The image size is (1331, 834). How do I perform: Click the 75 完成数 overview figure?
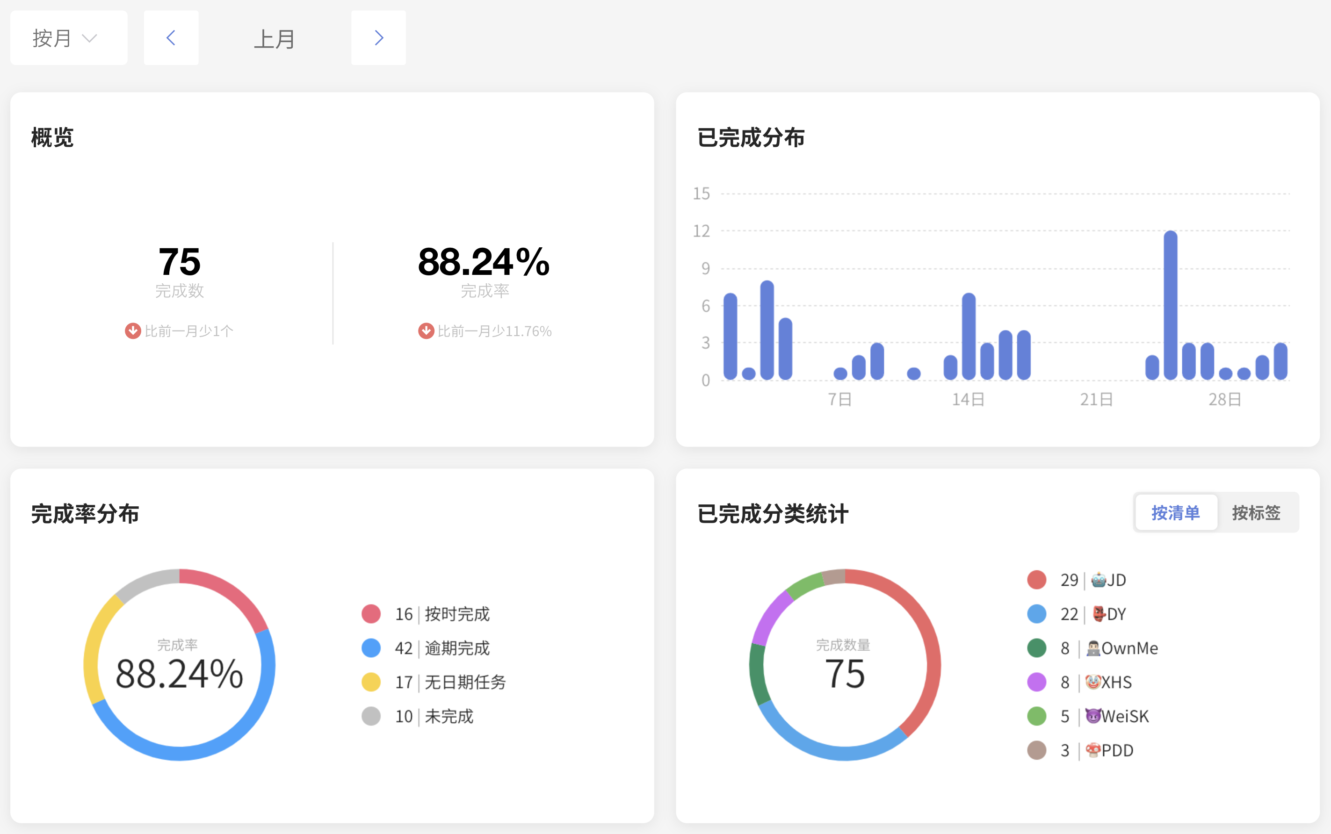point(179,261)
